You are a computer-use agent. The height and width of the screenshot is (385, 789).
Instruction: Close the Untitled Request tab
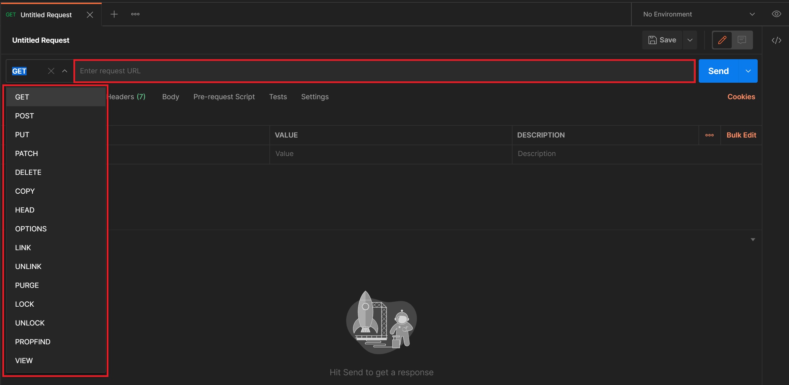90,15
